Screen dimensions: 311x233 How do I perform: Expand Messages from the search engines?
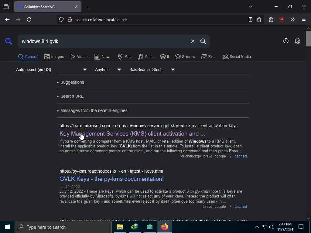(x=92, y=110)
